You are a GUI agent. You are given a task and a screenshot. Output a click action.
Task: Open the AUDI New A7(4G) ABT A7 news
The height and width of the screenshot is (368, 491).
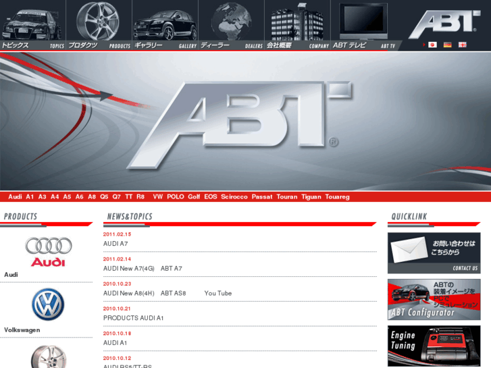[143, 269]
